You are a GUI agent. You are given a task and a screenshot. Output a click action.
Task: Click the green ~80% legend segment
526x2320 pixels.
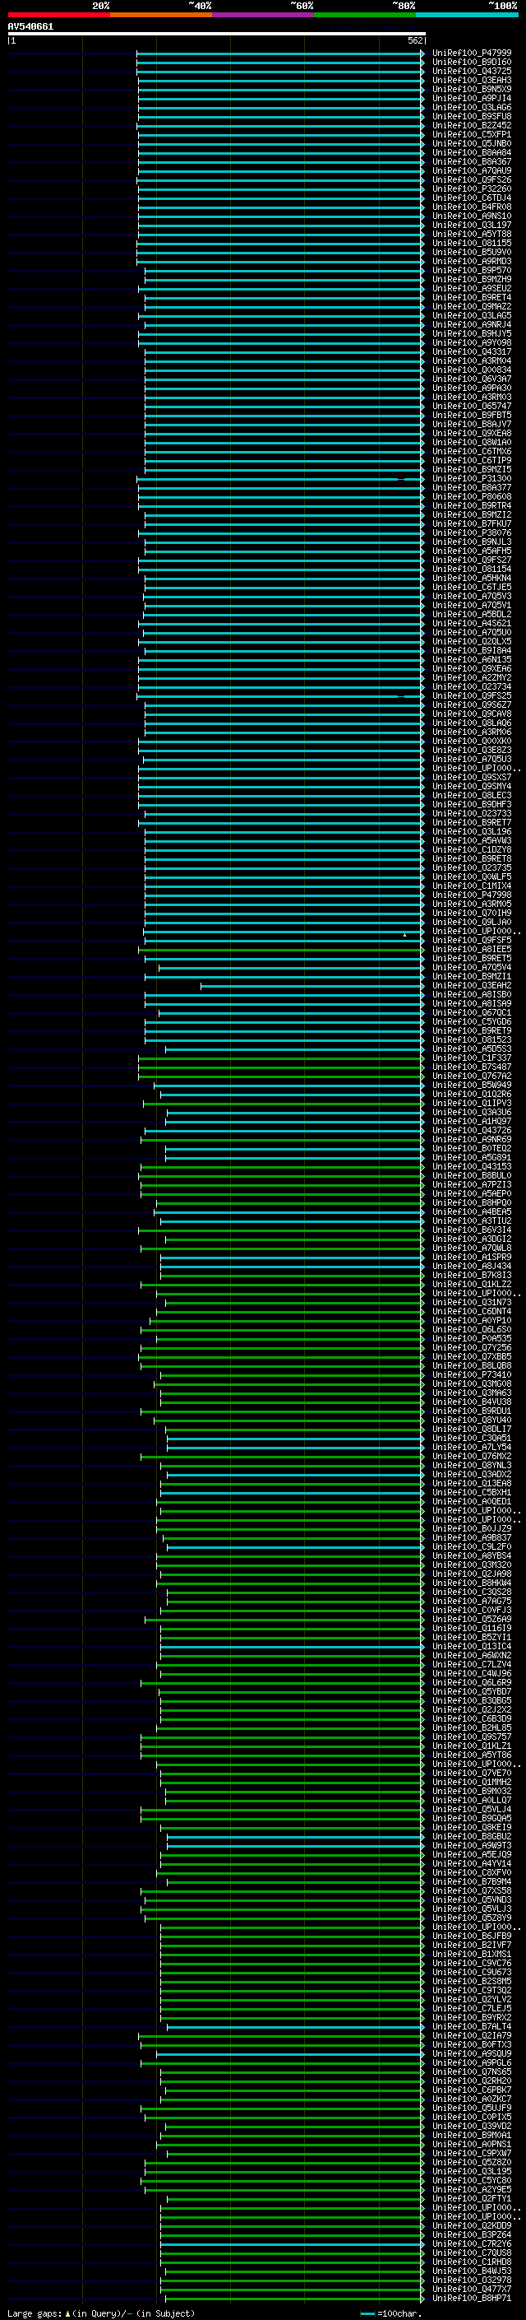[365, 16]
